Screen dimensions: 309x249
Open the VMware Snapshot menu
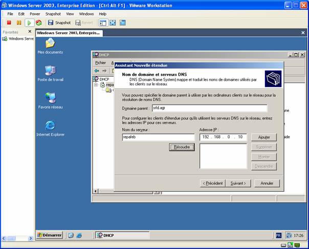(53, 14)
